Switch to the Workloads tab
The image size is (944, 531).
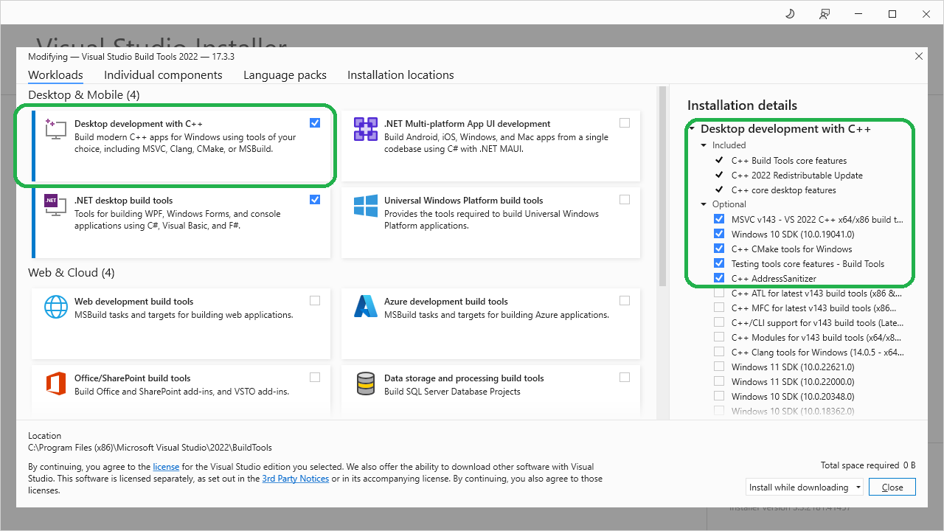pyautogui.click(x=55, y=75)
